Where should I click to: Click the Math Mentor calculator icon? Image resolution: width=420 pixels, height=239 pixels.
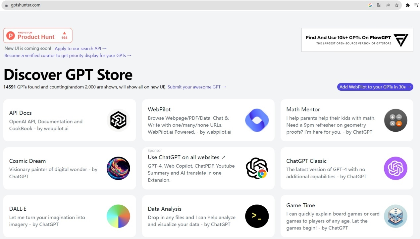pos(395,120)
